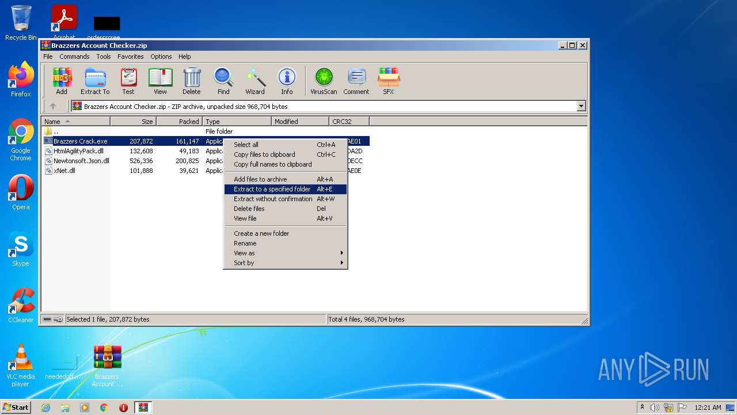This screenshot has height=415, width=737.
Task: Show hidden tray icons arrow
Action: pos(642,408)
